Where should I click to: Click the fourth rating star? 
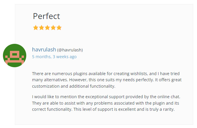tap(53, 28)
